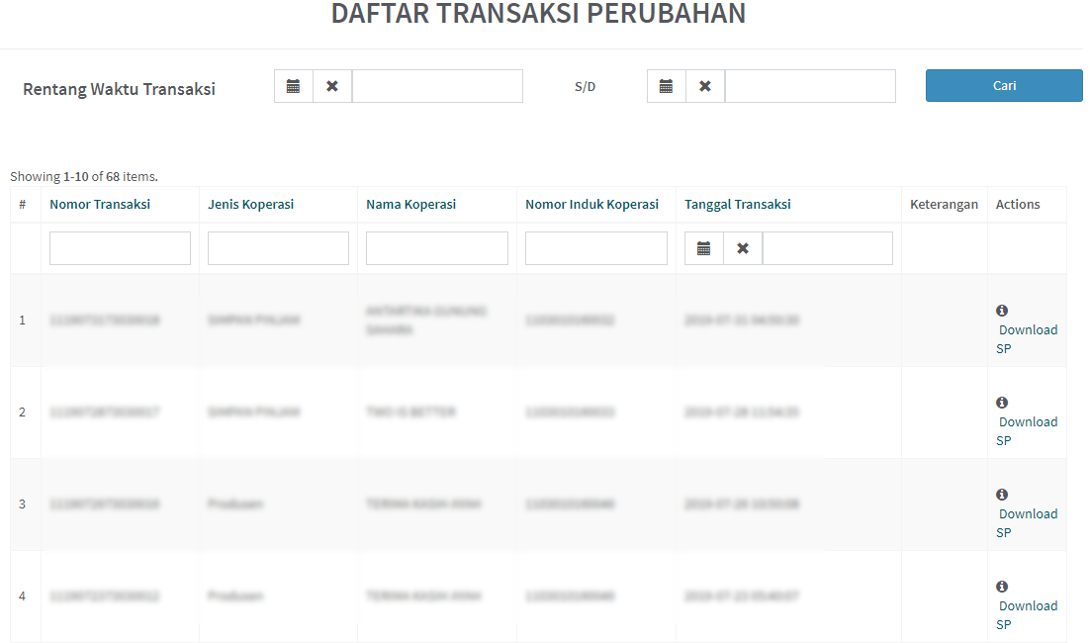Open the start date calendar picker
This screenshot has height=643, width=1090.
point(294,86)
